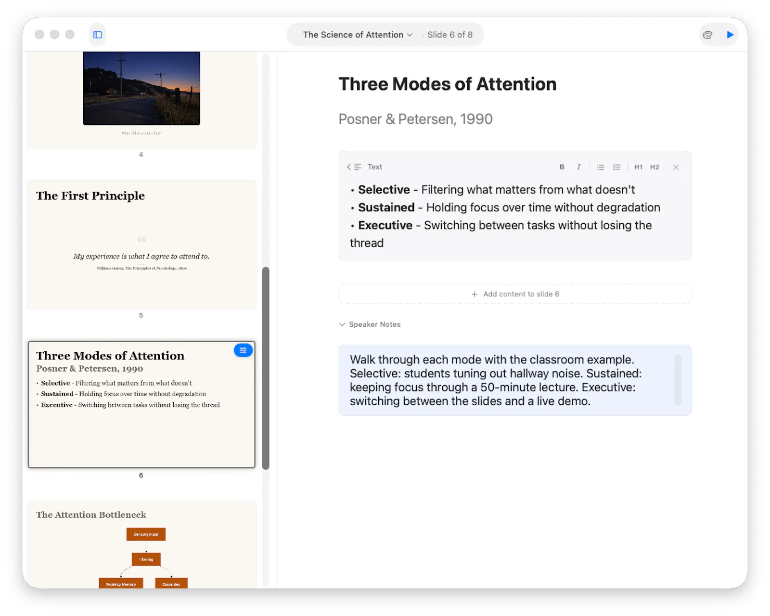The width and height of the screenshot is (770, 616).
Task: Toggle bold formatting in text block
Action: [562, 167]
